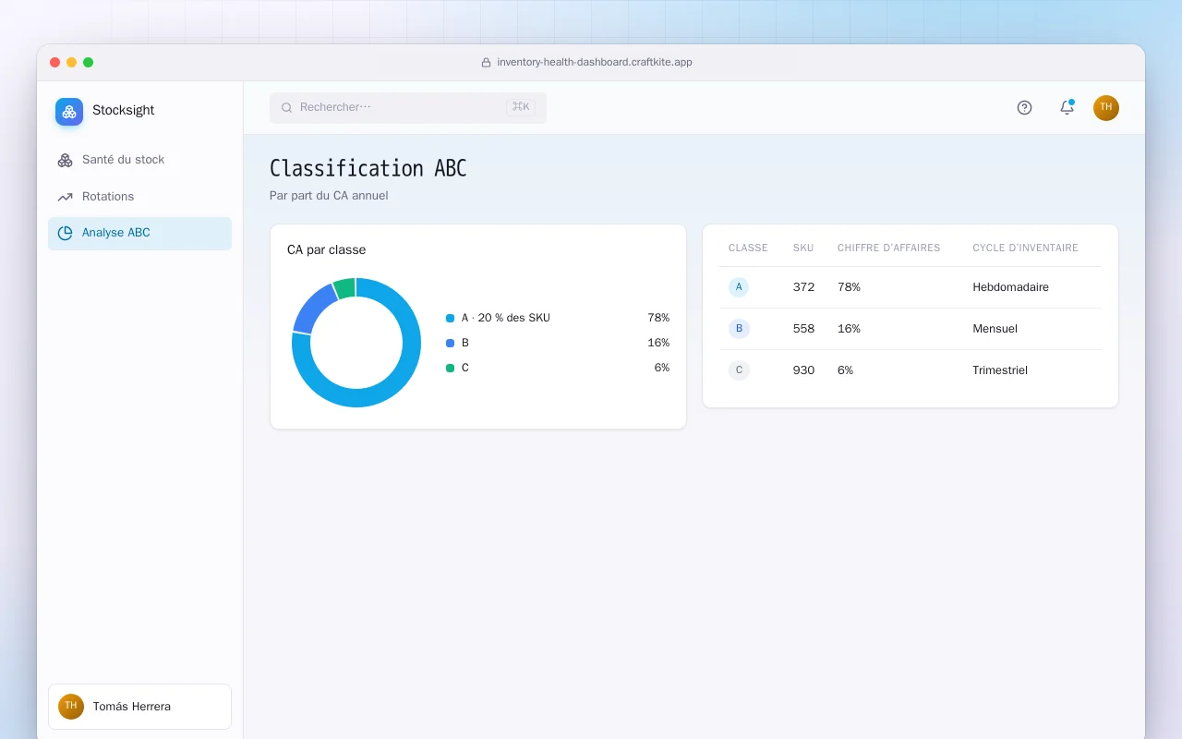Image resolution: width=1182 pixels, height=739 pixels.
Task: Click legend label A · 20 % des SKU
Action: [x=505, y=318]
